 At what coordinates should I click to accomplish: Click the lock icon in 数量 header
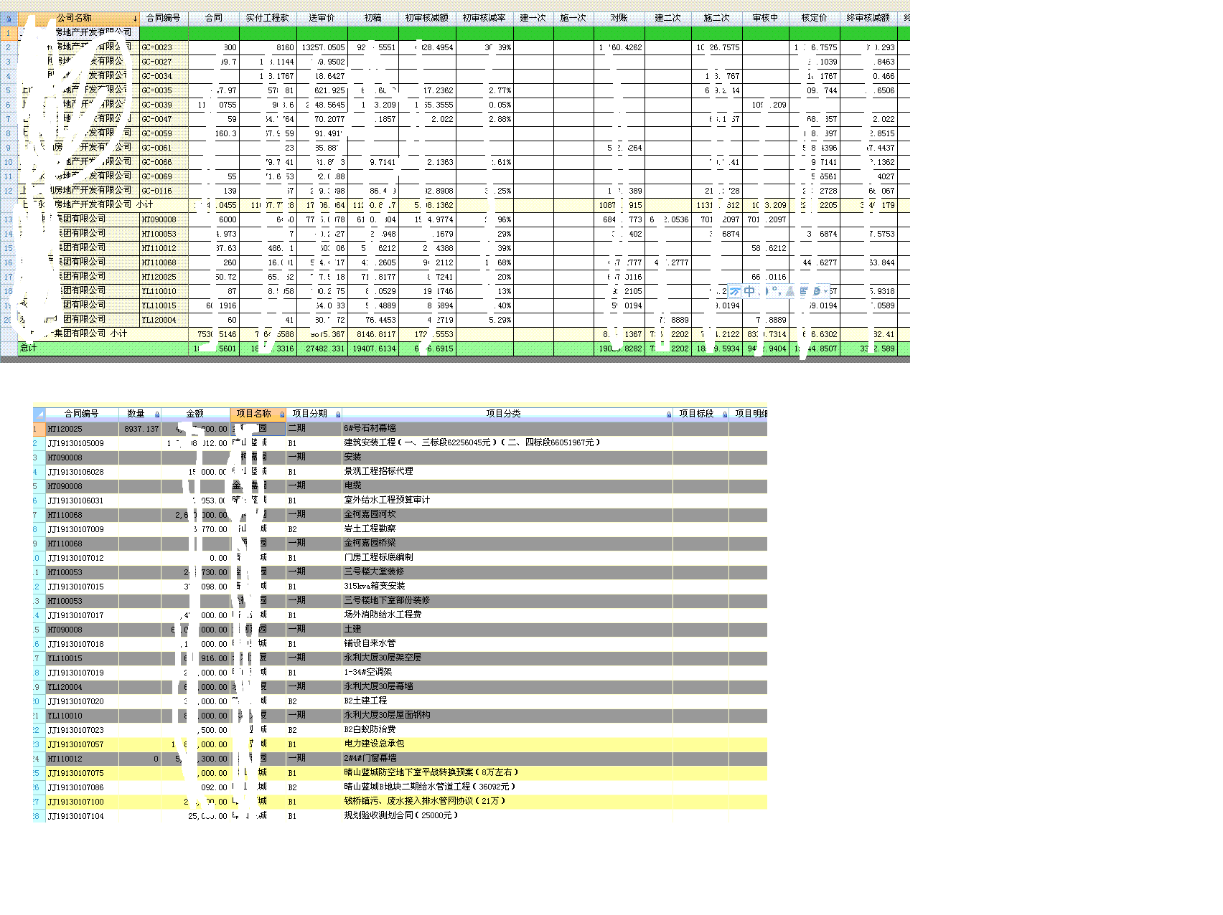pos(157,414)
